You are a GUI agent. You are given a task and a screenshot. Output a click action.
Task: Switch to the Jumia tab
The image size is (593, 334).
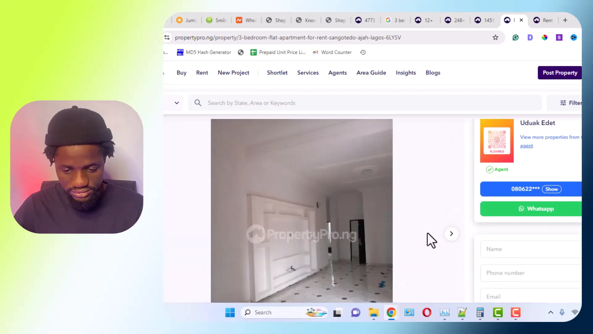pos(187,20)
